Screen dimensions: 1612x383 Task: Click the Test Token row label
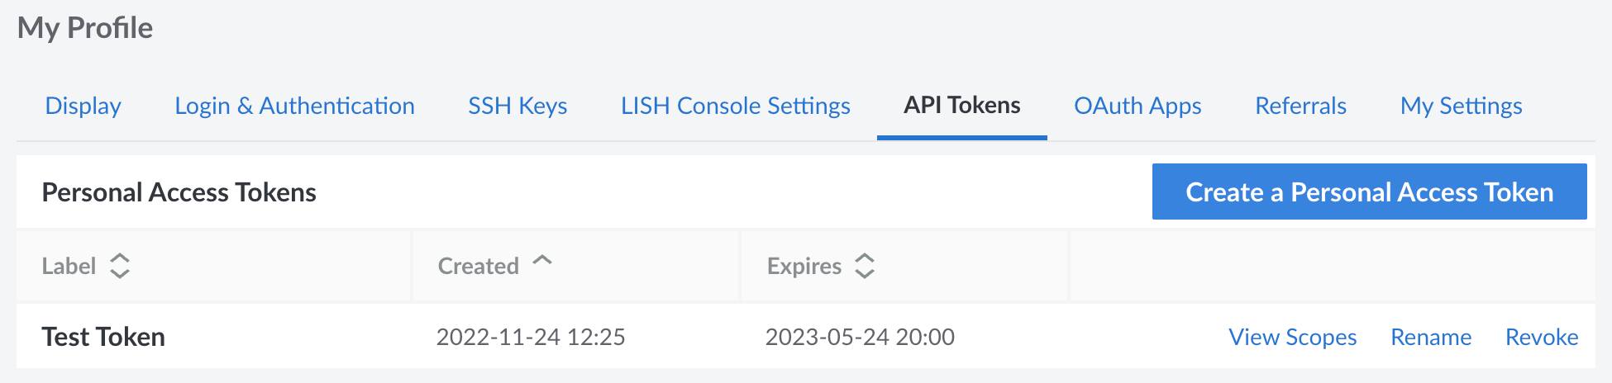pos(103,337)
